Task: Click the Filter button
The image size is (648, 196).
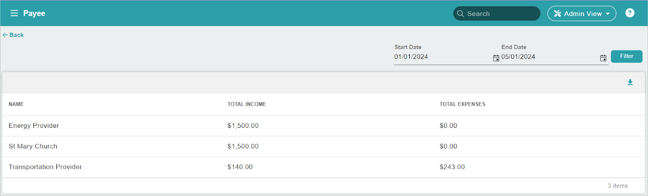Action: [626, 56]
